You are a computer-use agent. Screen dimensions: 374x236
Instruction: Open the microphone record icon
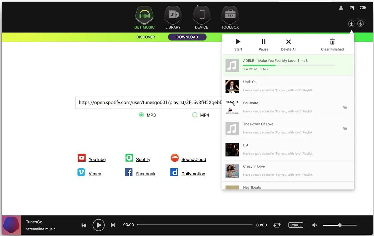(360, 24)
